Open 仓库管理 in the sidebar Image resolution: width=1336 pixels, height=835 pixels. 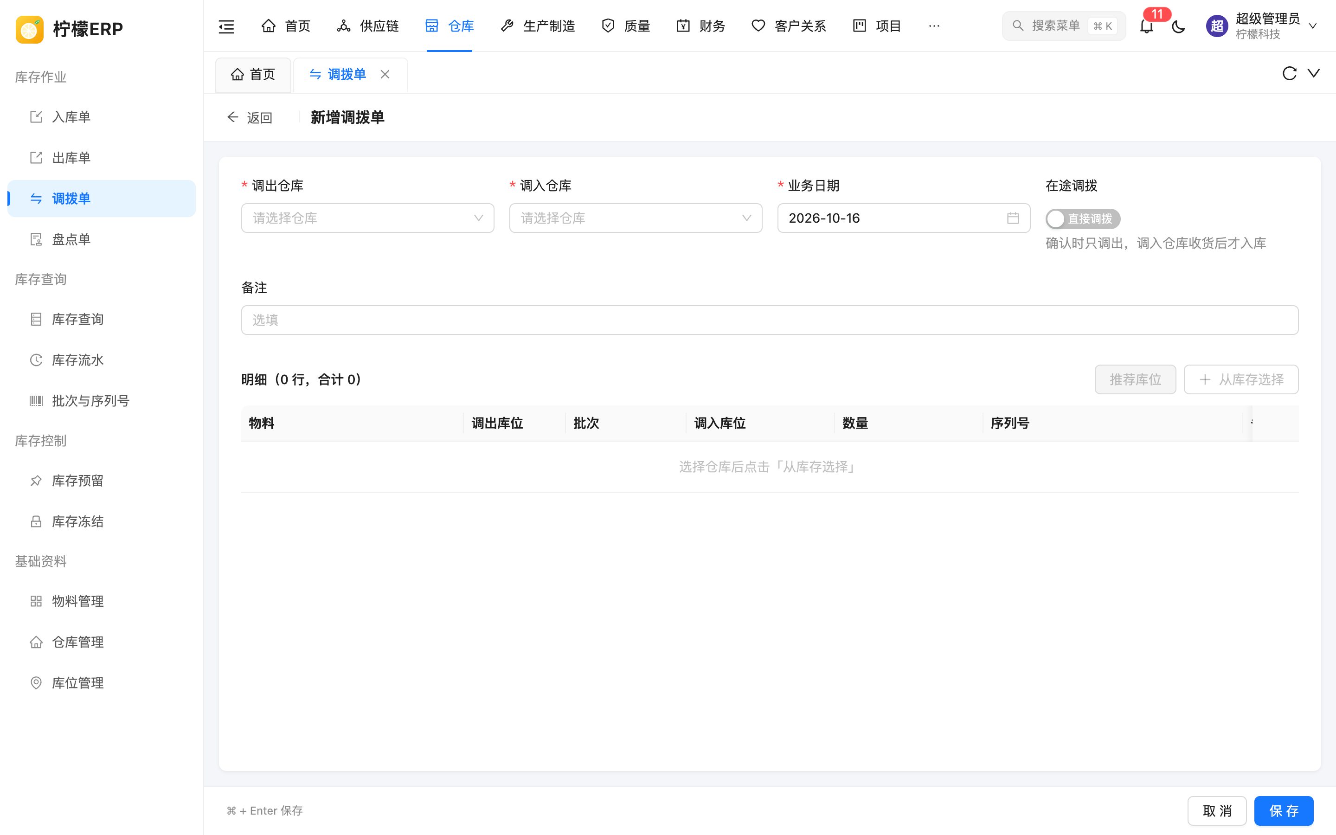[102, 642]
